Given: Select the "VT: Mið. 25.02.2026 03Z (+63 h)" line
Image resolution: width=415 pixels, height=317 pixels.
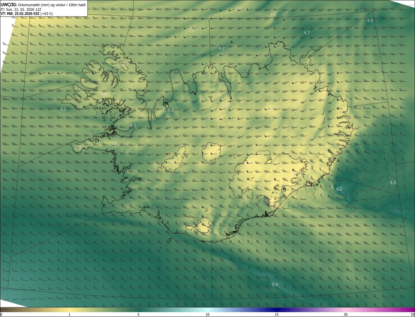Looking at the screenshot, I should click(x=27, y=14).
